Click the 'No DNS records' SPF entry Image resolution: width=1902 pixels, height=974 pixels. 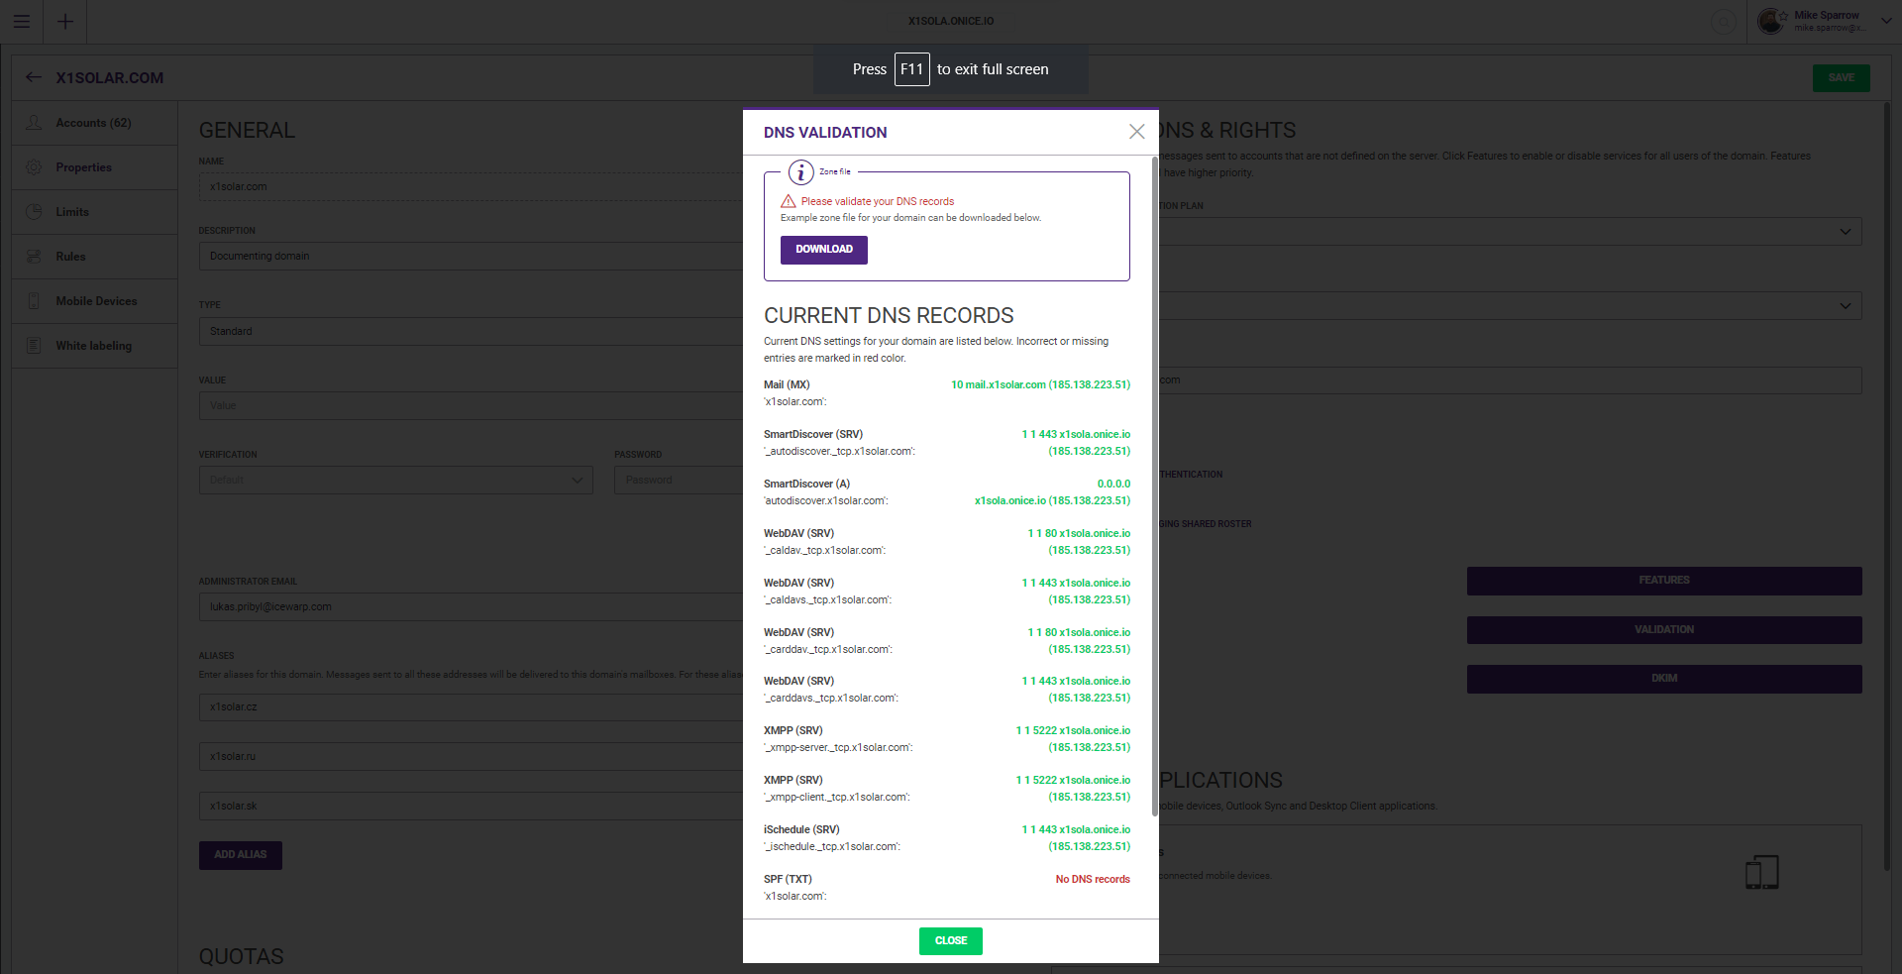pyautogui.click(x=1093, y=879)
